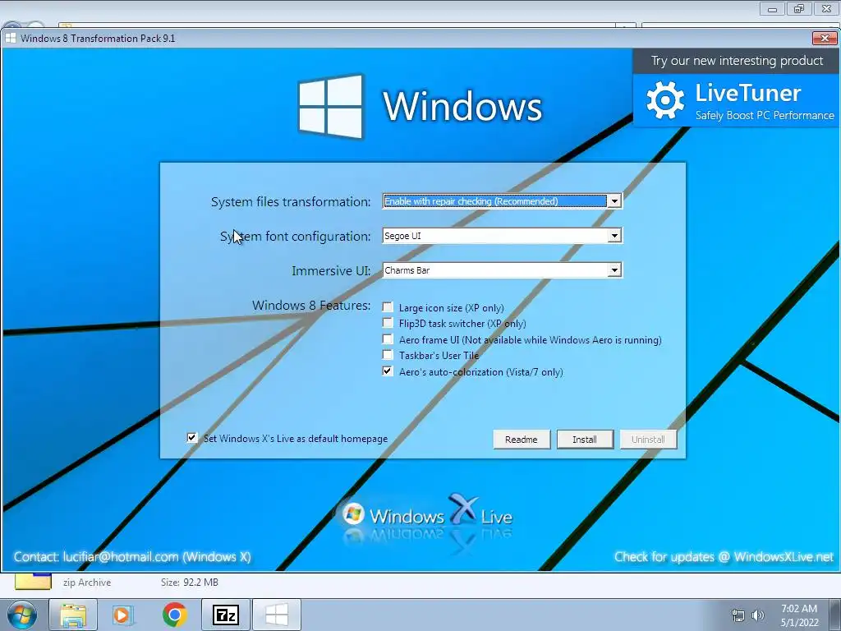Click the Install button
The height and width of the screenshot is (631, 841).
tap(585, 440)
